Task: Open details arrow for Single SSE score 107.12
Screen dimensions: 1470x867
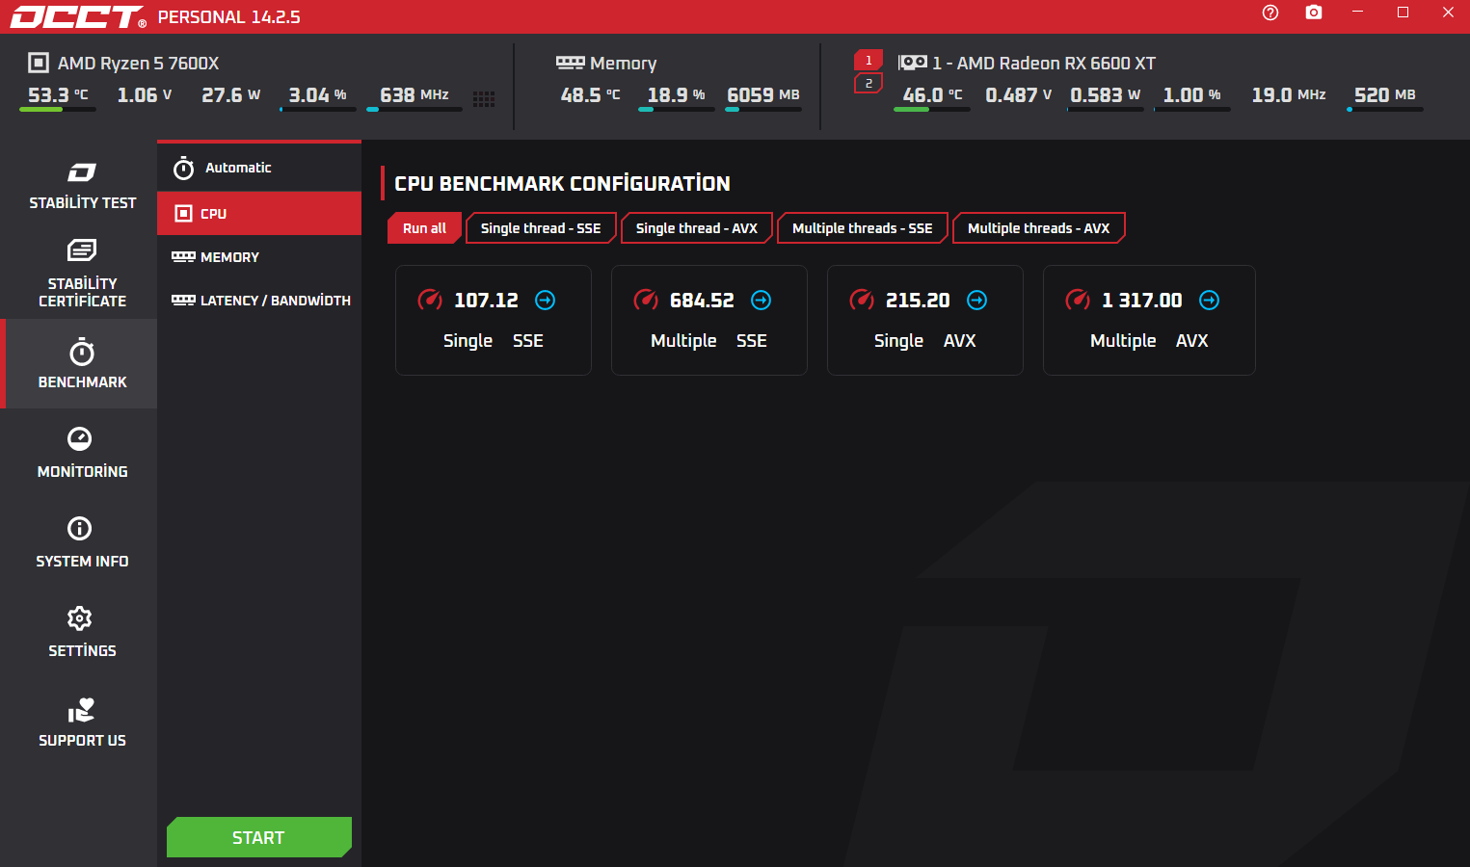Action: [546, 301]
